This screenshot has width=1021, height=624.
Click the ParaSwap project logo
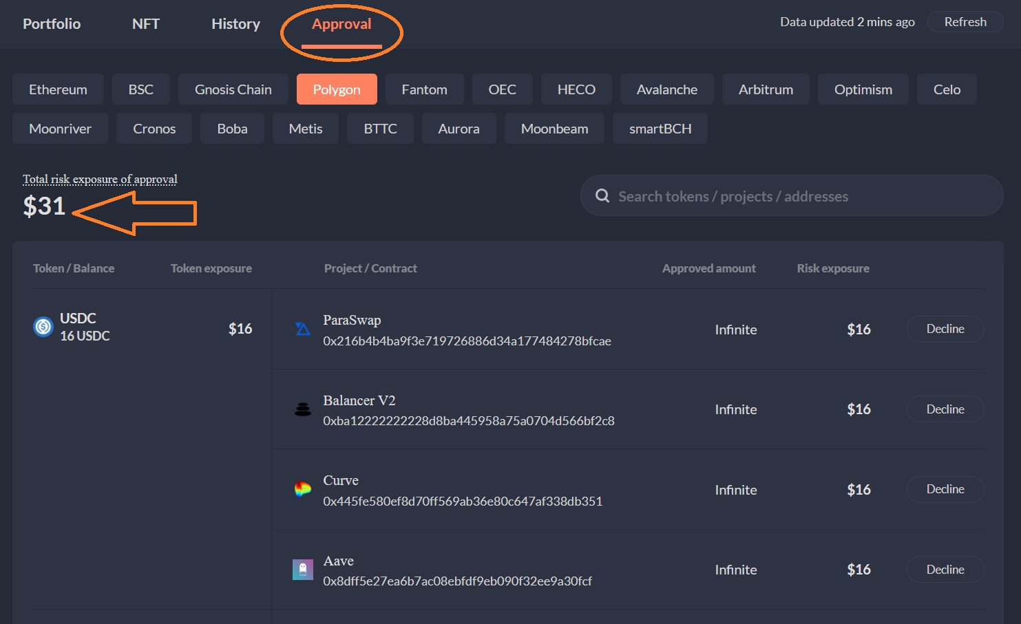[303, 329]
